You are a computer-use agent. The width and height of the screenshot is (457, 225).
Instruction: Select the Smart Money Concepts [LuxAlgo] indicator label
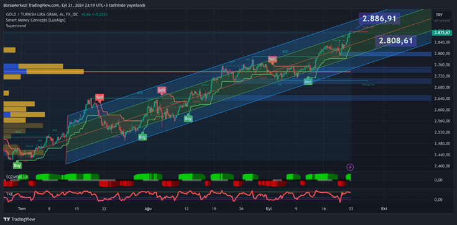[x=35, y=20]
